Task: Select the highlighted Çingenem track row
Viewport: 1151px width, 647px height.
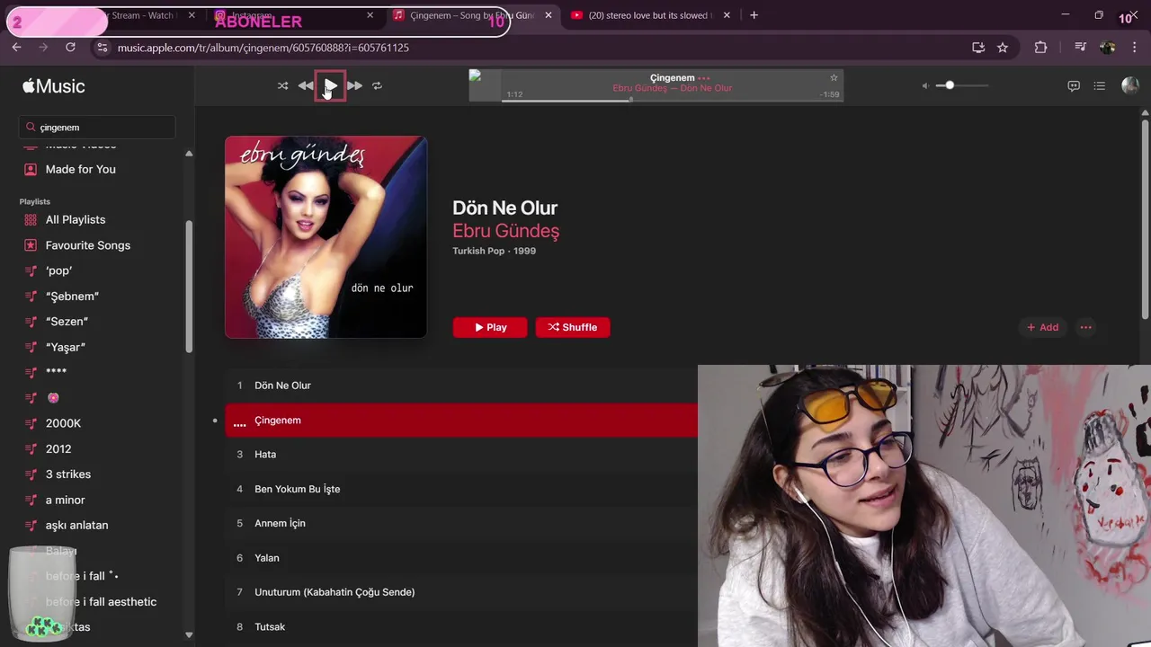Action: 461,420
